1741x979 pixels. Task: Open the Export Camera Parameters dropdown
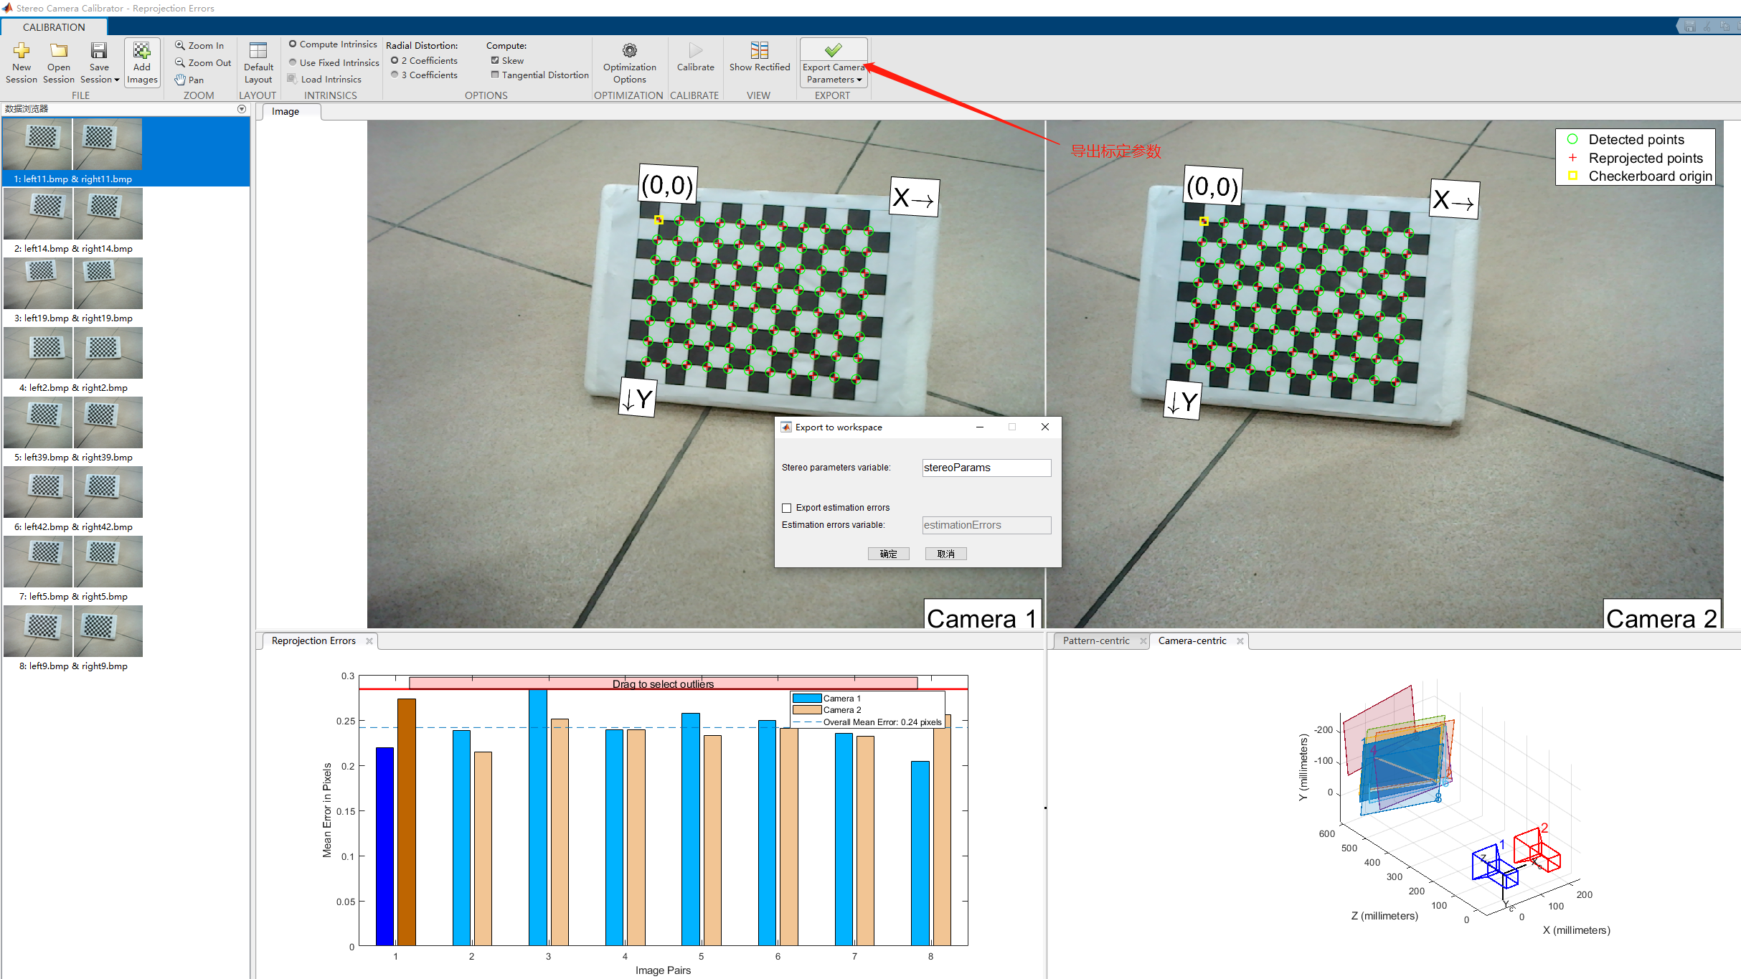(859, 80)
